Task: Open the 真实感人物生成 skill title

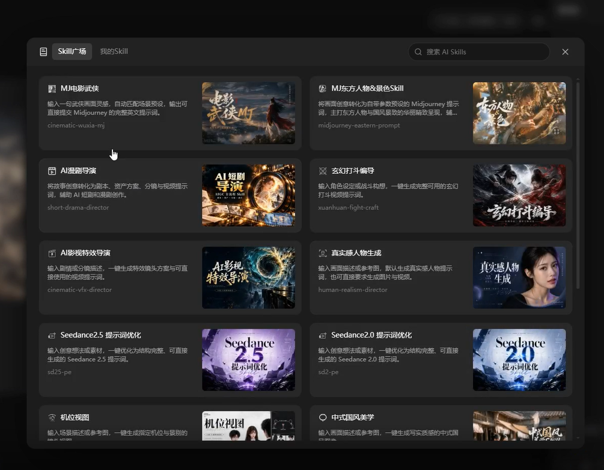Action: point(356,253)
